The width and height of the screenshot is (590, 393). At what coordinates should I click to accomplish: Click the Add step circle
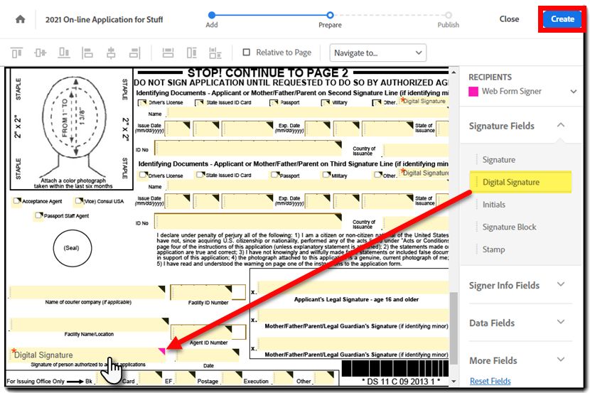tap(211, 15)
